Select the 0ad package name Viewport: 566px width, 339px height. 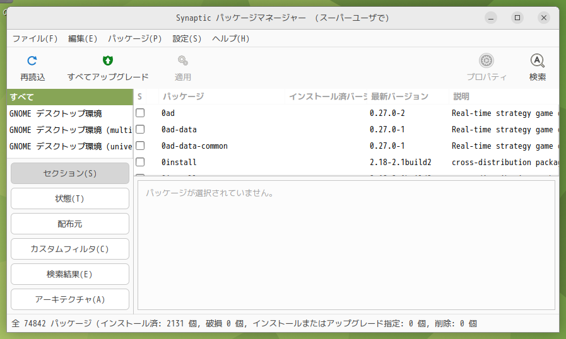tap(168, 113)
